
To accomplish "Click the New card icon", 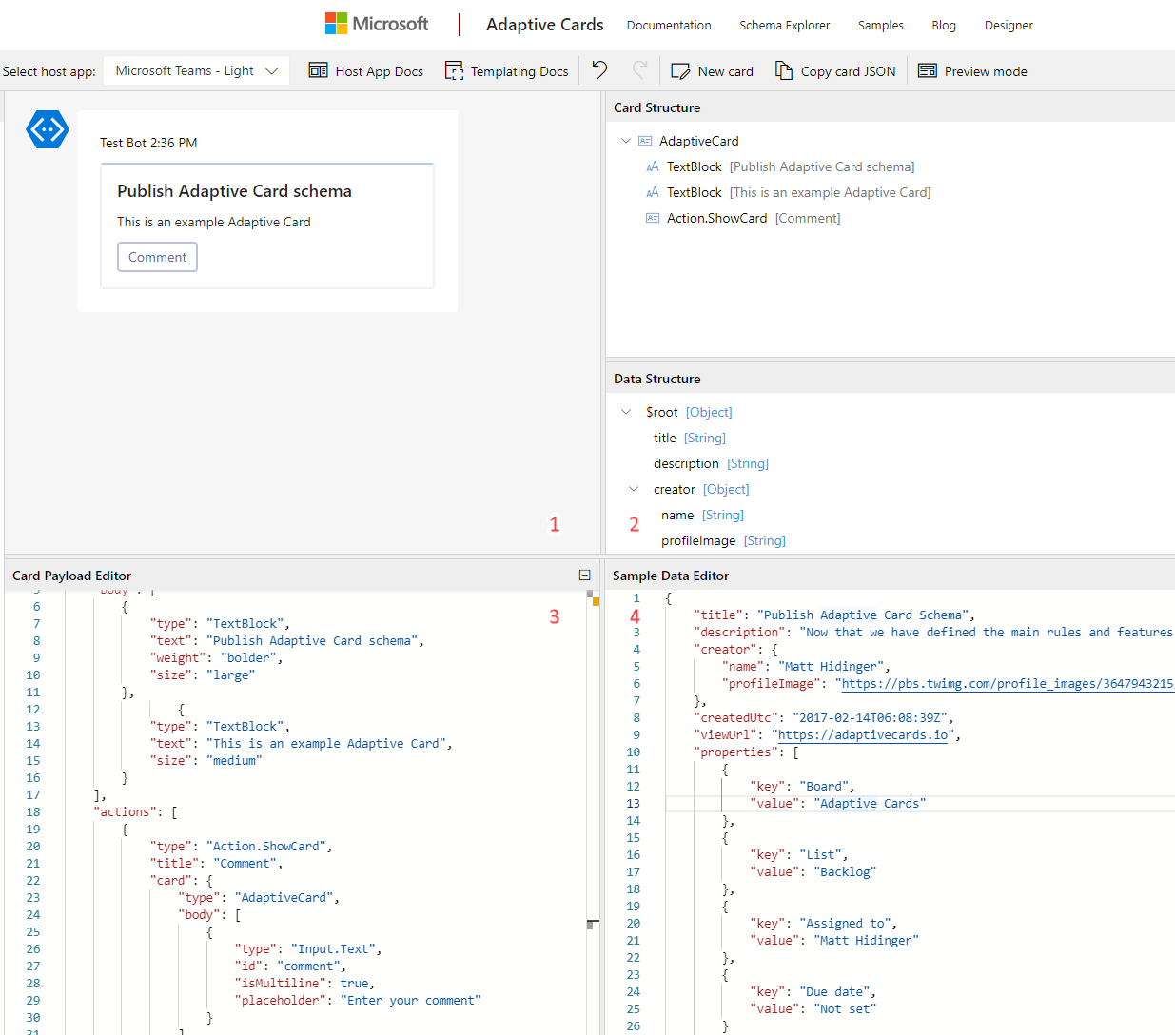I will [680, 71].
